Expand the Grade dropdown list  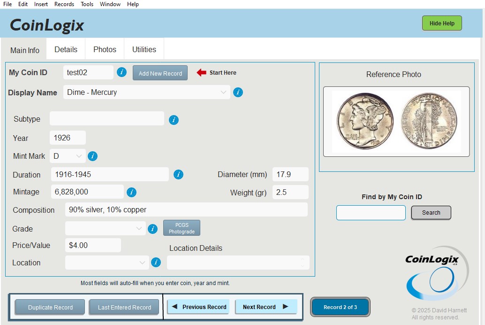click(139, 228)
